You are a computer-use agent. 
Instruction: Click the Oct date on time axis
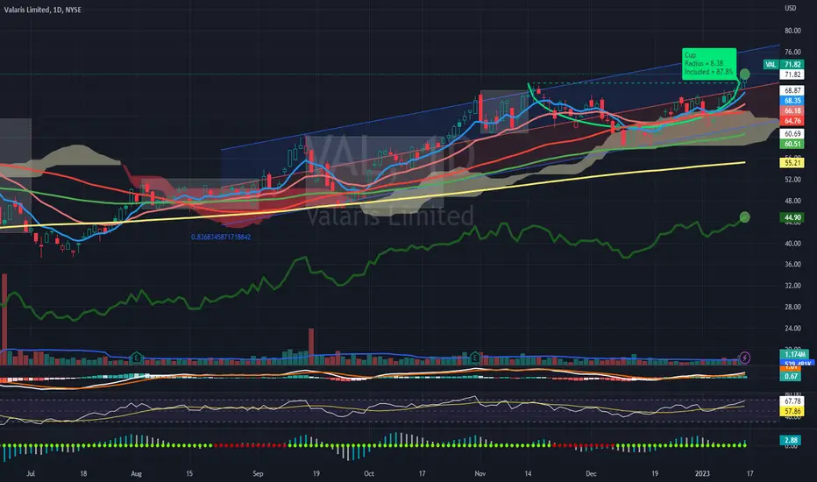point(369,473)
